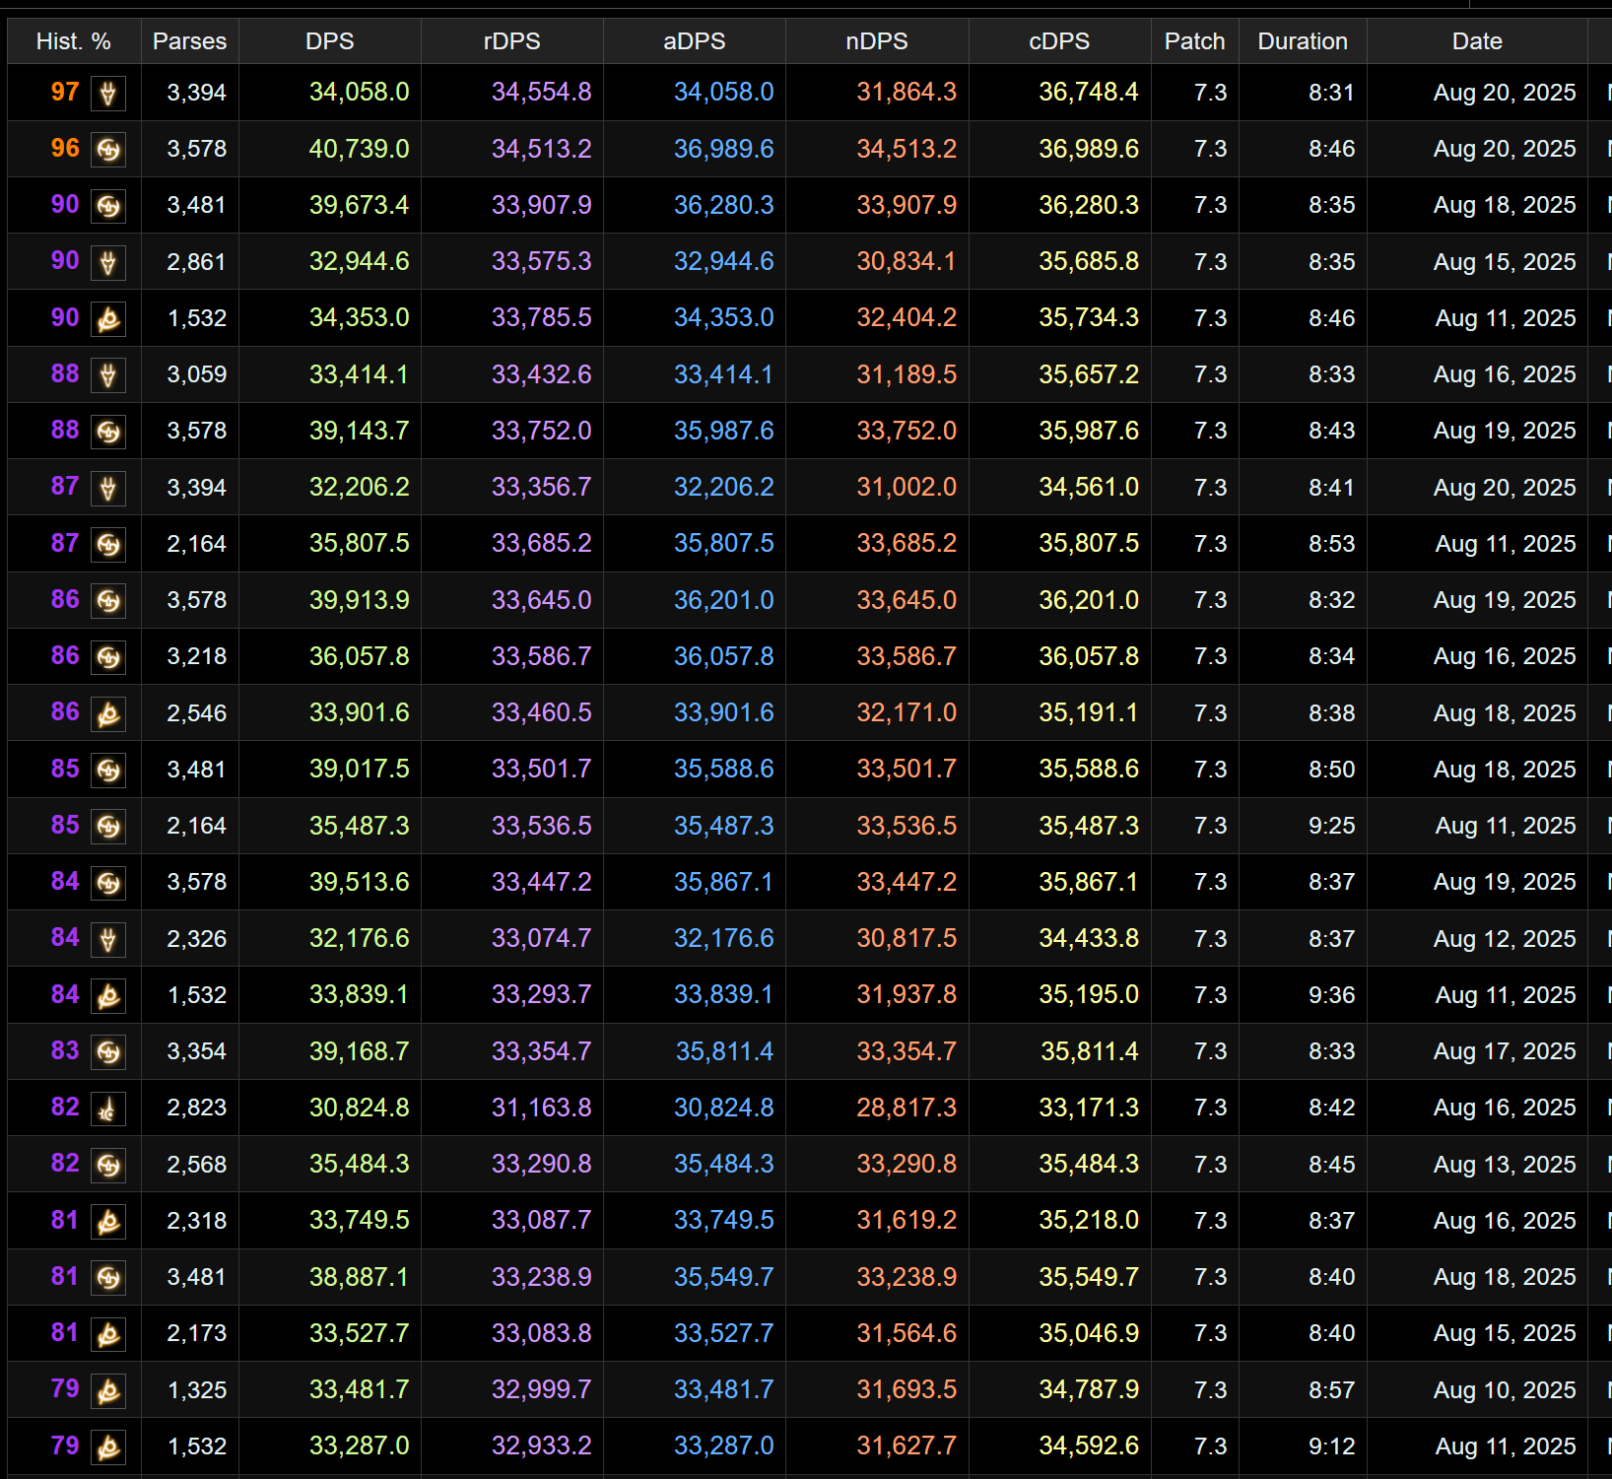Click the duration value 9:36
The height and width of the screenshot is (1479, 1612).
pos(1332,995)
